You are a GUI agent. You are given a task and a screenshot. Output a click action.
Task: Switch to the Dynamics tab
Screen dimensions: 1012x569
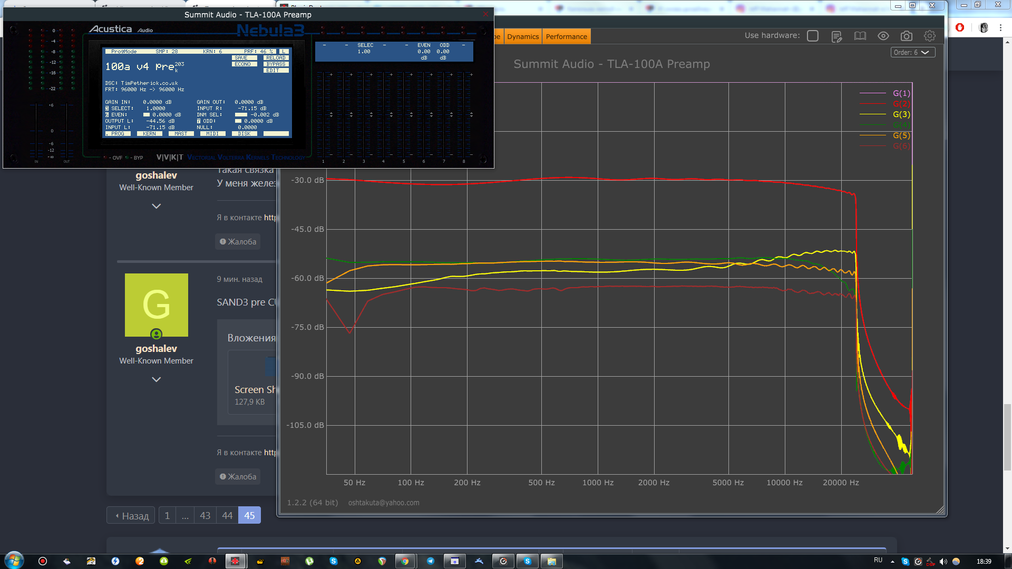pyautogui.click(x=522, y=36)
